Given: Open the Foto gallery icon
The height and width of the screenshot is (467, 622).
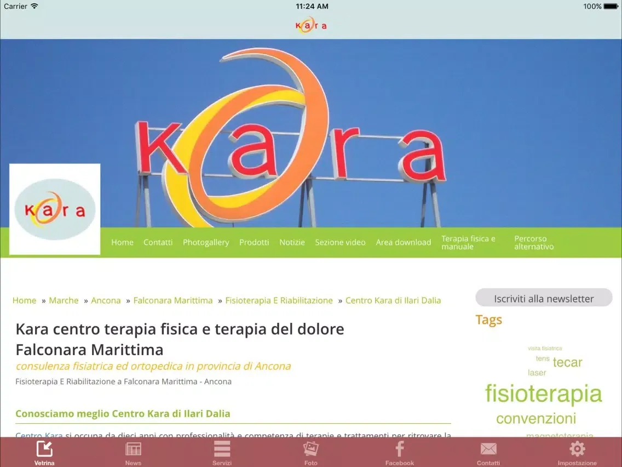Looking at the screenshot, I should point(310,449).
